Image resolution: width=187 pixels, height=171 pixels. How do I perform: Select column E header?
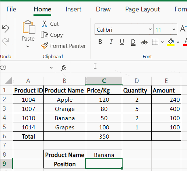pyautogui.click(x=166, y=81)
